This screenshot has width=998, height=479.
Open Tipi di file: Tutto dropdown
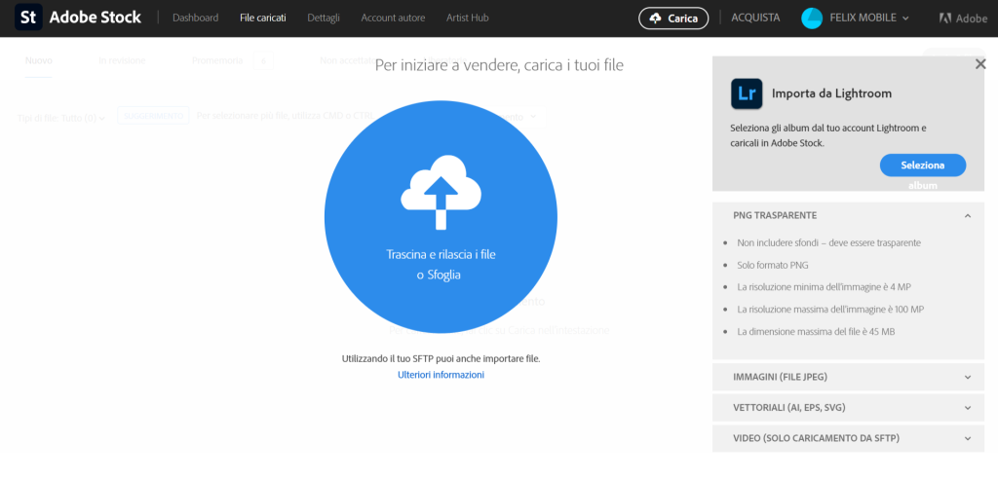(61, 119)
